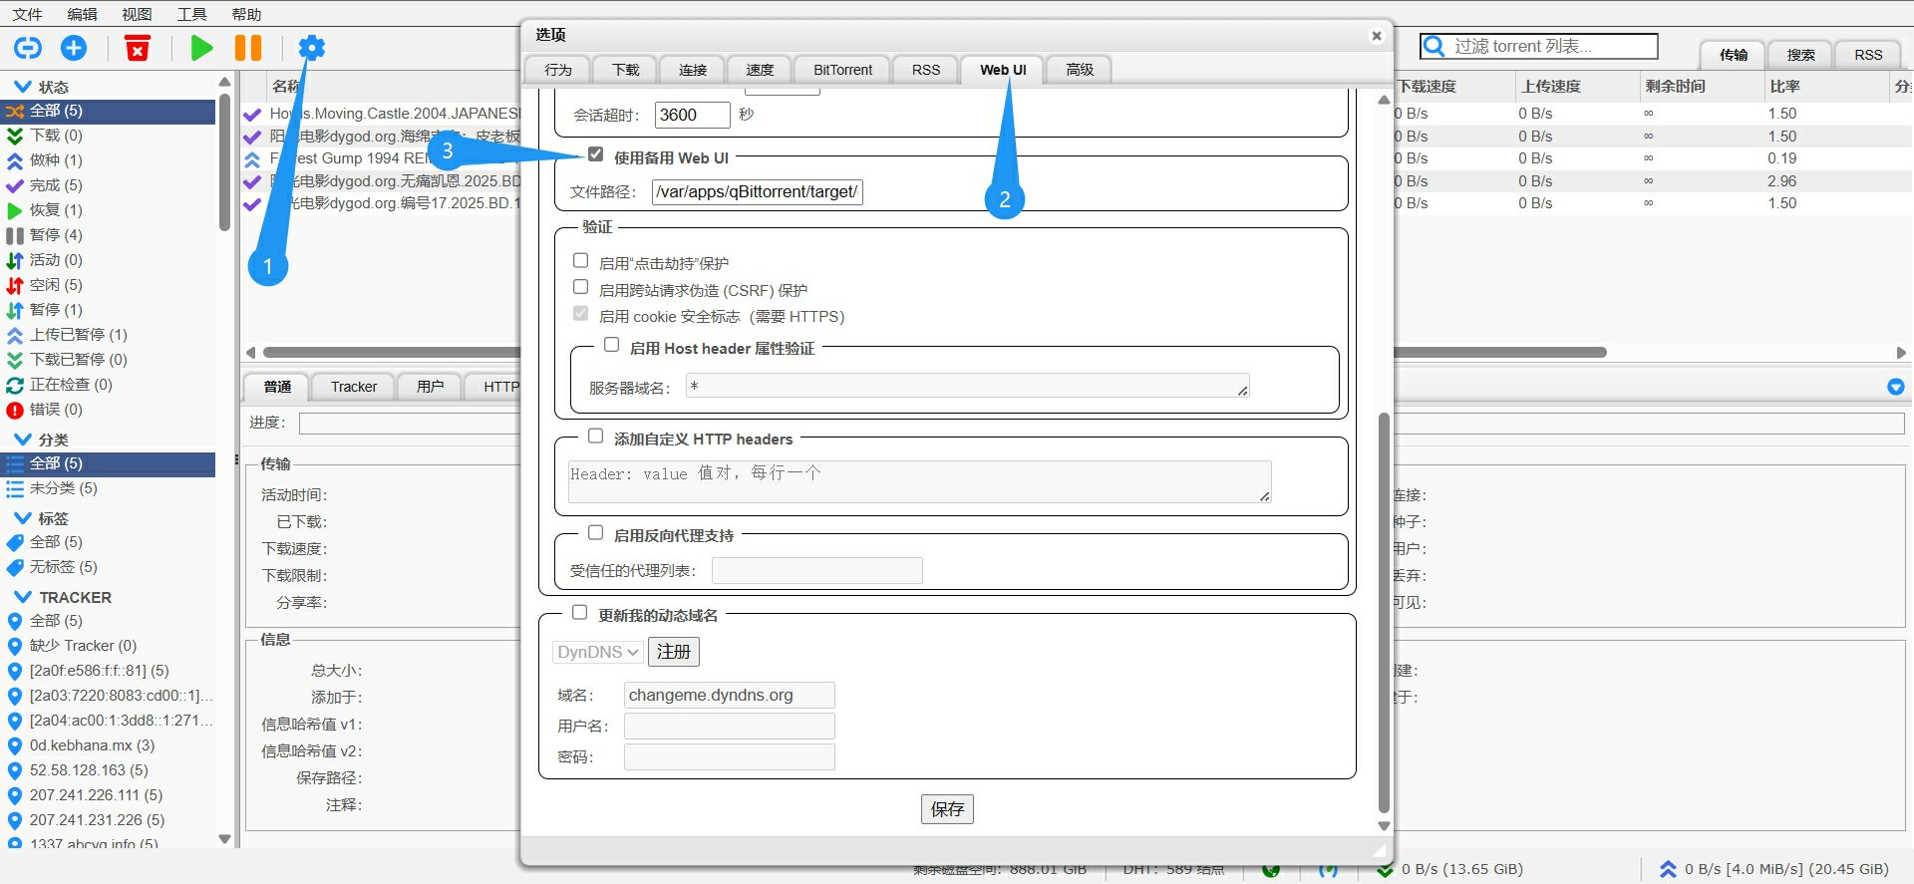1914x884 pixels.
Task: Open the DynDNS service dropdown
Action: [597, 652]
